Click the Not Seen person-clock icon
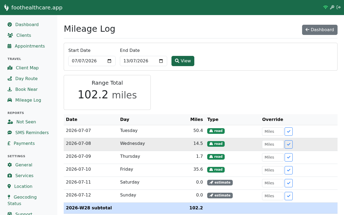The width and height of the screenshot is (344, 215). 10,122
